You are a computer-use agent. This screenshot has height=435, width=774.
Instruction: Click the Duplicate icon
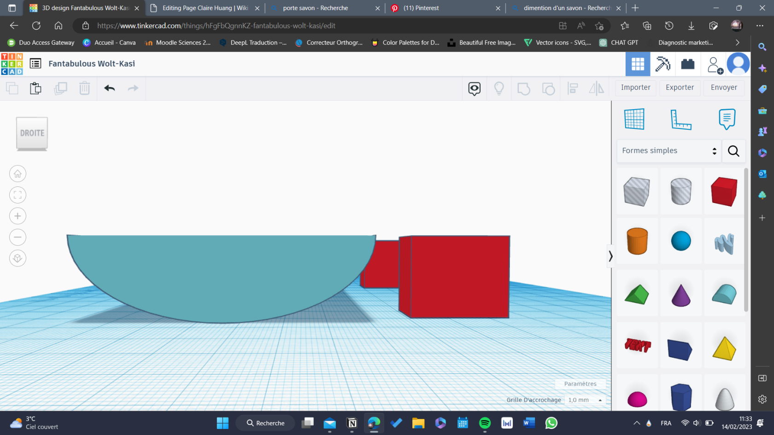coord(60,88)
